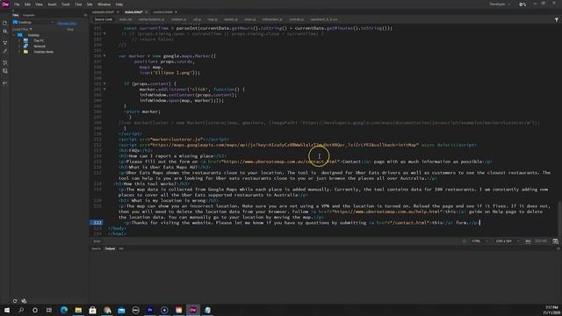Collapse code fold arrow at line 161
562x316 pixels.
pyautogui.click(x=104, y=83)
